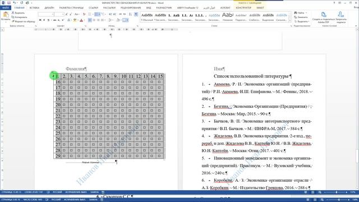Save the document from the quick access toolbar
The height and width of the screenshot is (202, 359).
pyautogui.click(x=9, y=3)
